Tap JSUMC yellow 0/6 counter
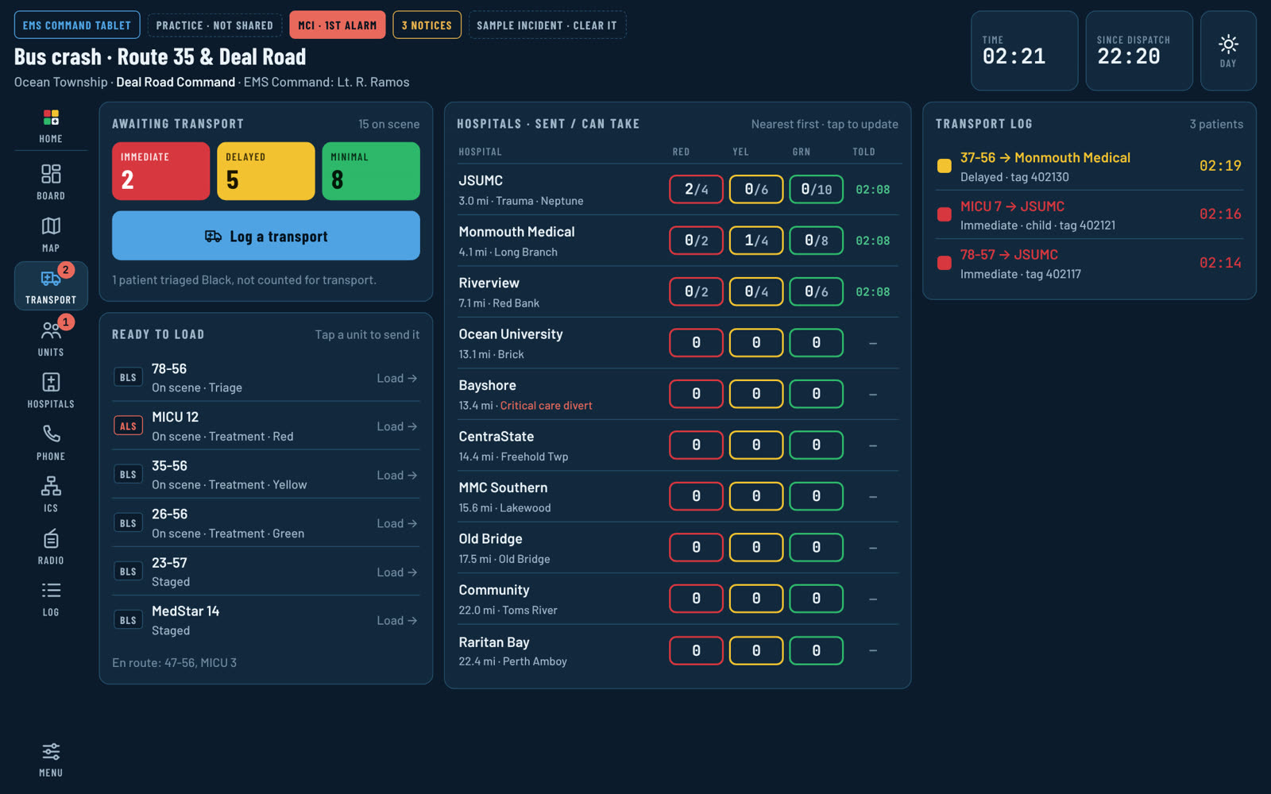Screen dimensions: 1271x794 [x=756, y=189]
